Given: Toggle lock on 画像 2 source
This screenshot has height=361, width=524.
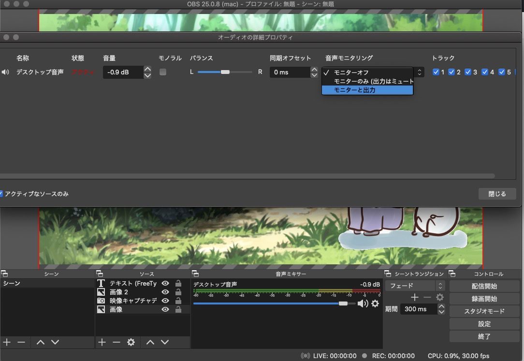Looking at the screenshot, I should coord(178,292).
